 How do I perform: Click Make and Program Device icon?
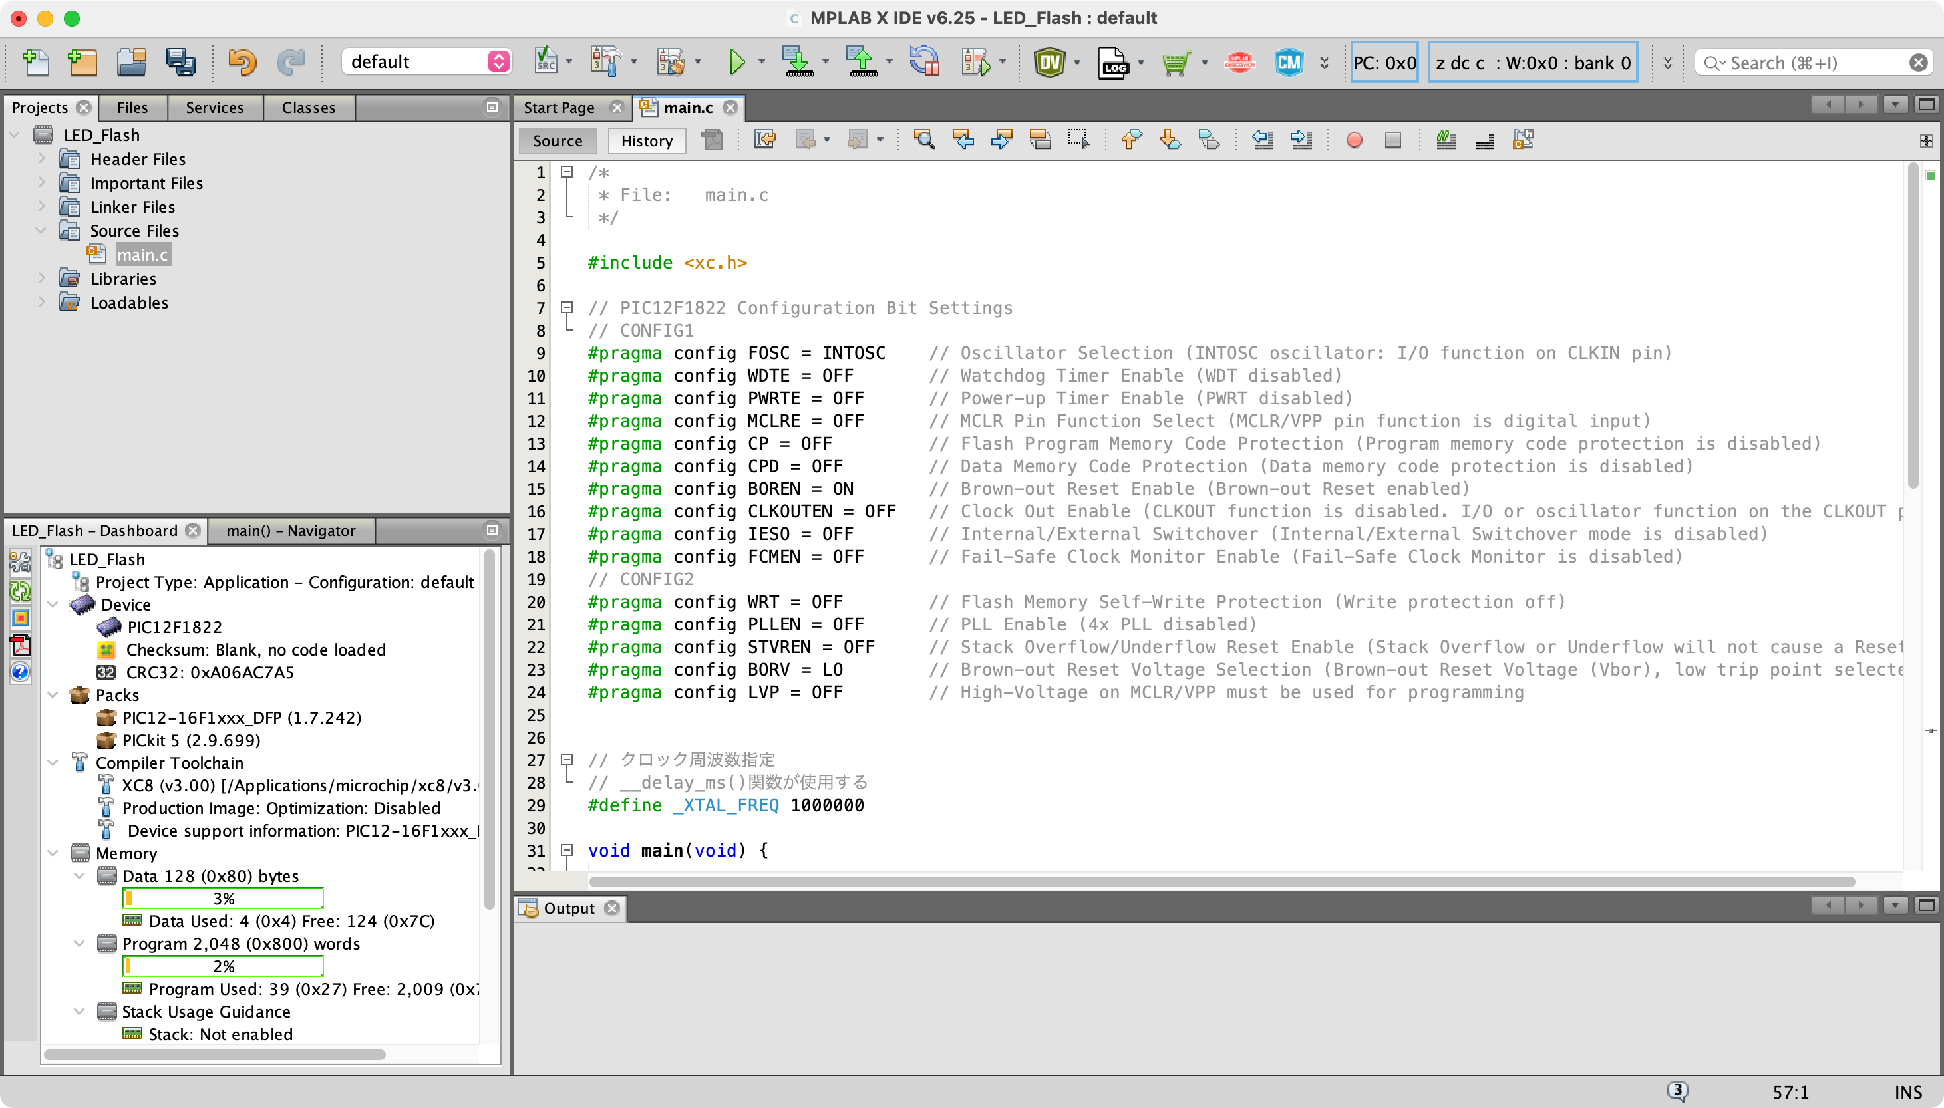tap(798, 62)
